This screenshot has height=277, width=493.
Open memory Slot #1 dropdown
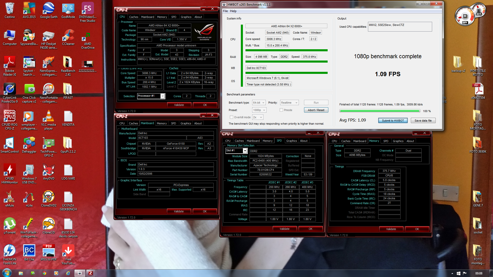click(236, 151)
